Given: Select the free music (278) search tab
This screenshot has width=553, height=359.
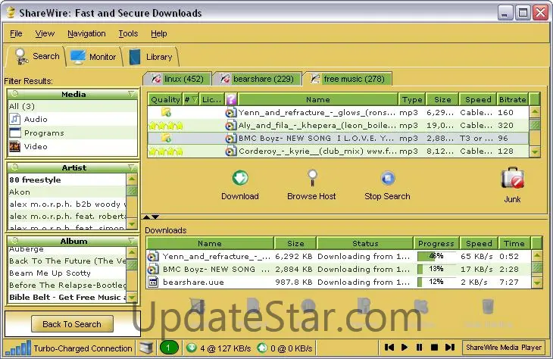Looking at the screenshot, I should [348, 79].
